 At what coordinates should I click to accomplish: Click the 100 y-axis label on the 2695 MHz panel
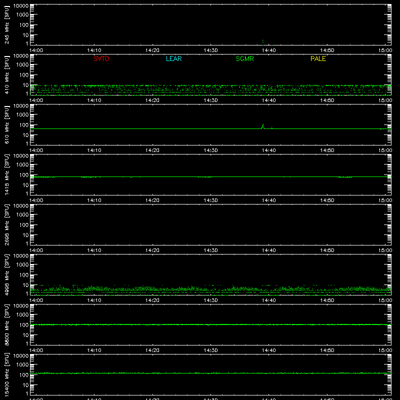point(24,225)
